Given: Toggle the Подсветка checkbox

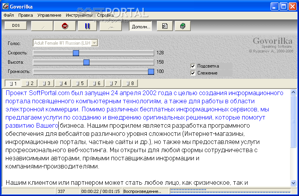Looking at the screenshot, I should (193, 66).
